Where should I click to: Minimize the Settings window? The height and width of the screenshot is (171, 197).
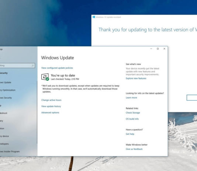coord(151,49)
